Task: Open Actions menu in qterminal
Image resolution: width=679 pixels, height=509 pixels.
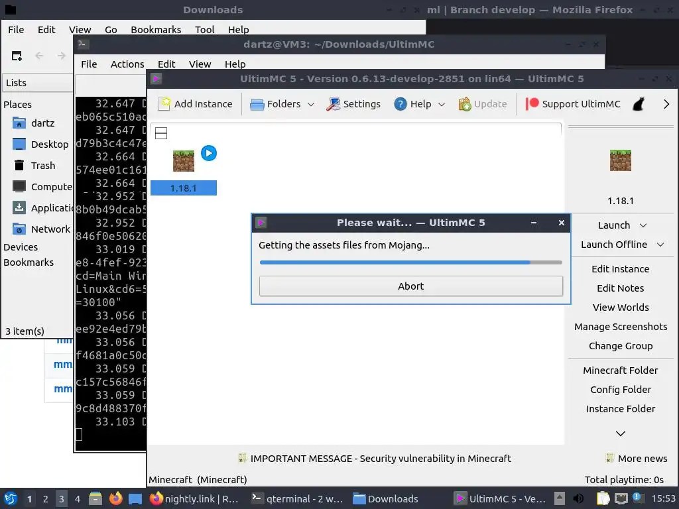Action: [127, 64]
